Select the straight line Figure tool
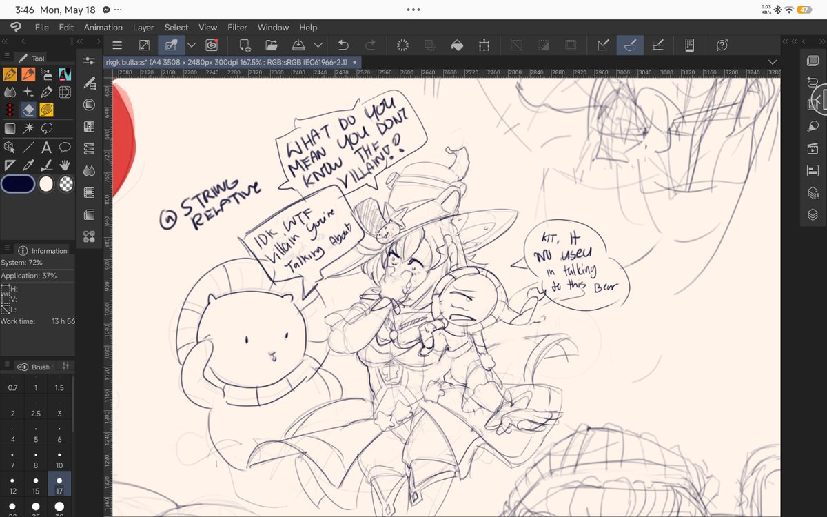Image resolution: width=827 pixels, height=517 pixels. click(x=28, y=147)
